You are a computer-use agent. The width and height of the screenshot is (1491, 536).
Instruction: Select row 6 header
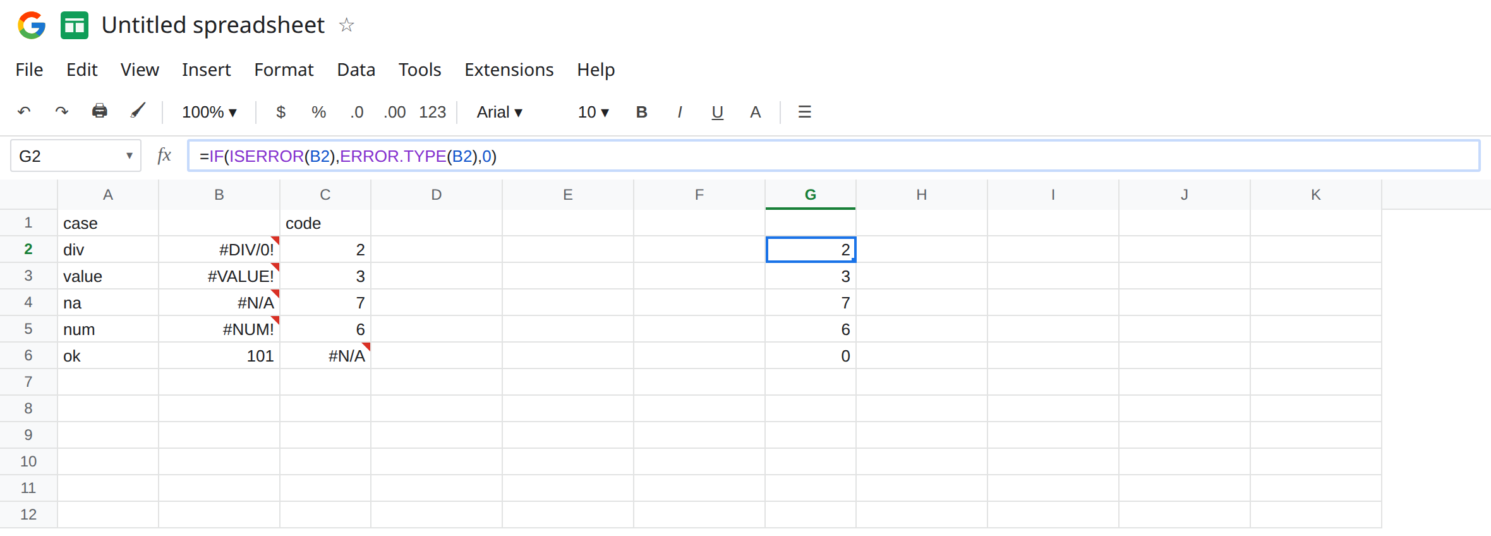pyautogui.click(x=28, y=355)
